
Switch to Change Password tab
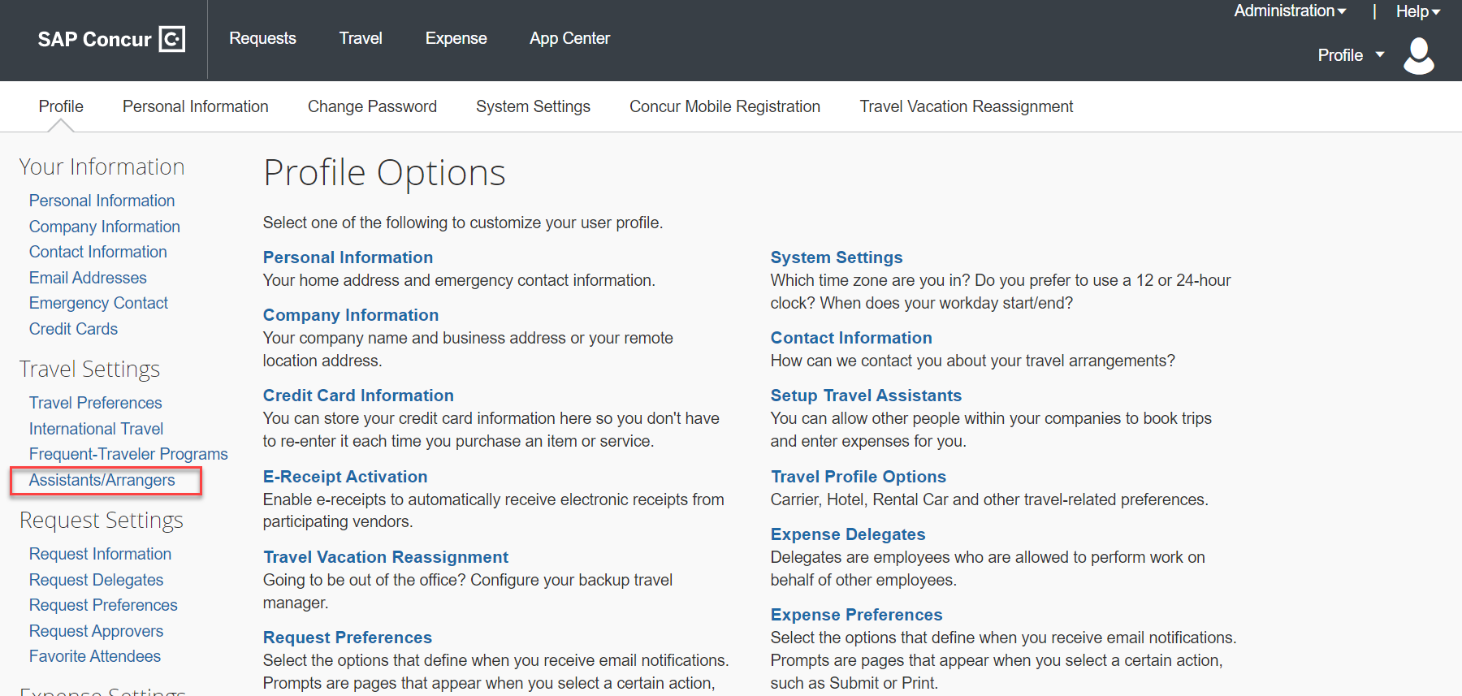[x=372, y=106]
